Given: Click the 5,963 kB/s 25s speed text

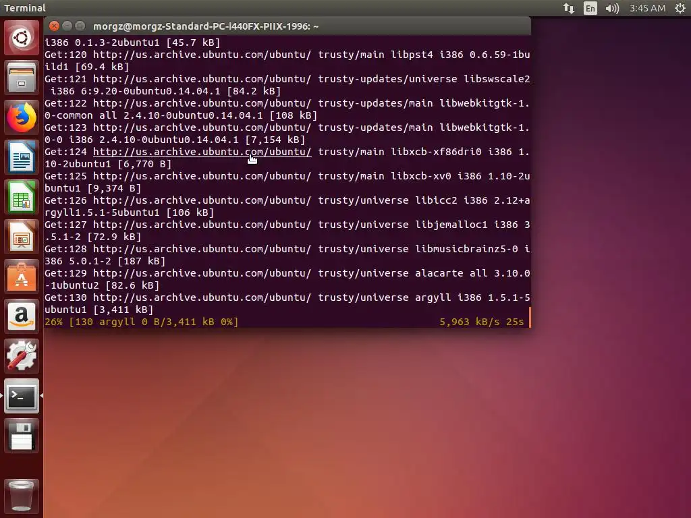Looking at the screenshot, I should tap(482, 322).
